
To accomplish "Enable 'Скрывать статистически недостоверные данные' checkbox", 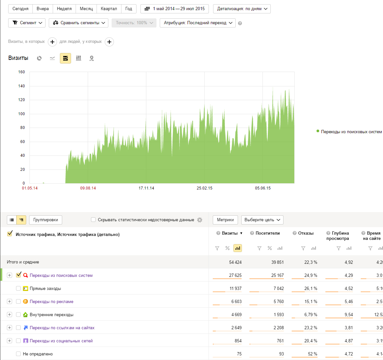I will pos(93,220).
